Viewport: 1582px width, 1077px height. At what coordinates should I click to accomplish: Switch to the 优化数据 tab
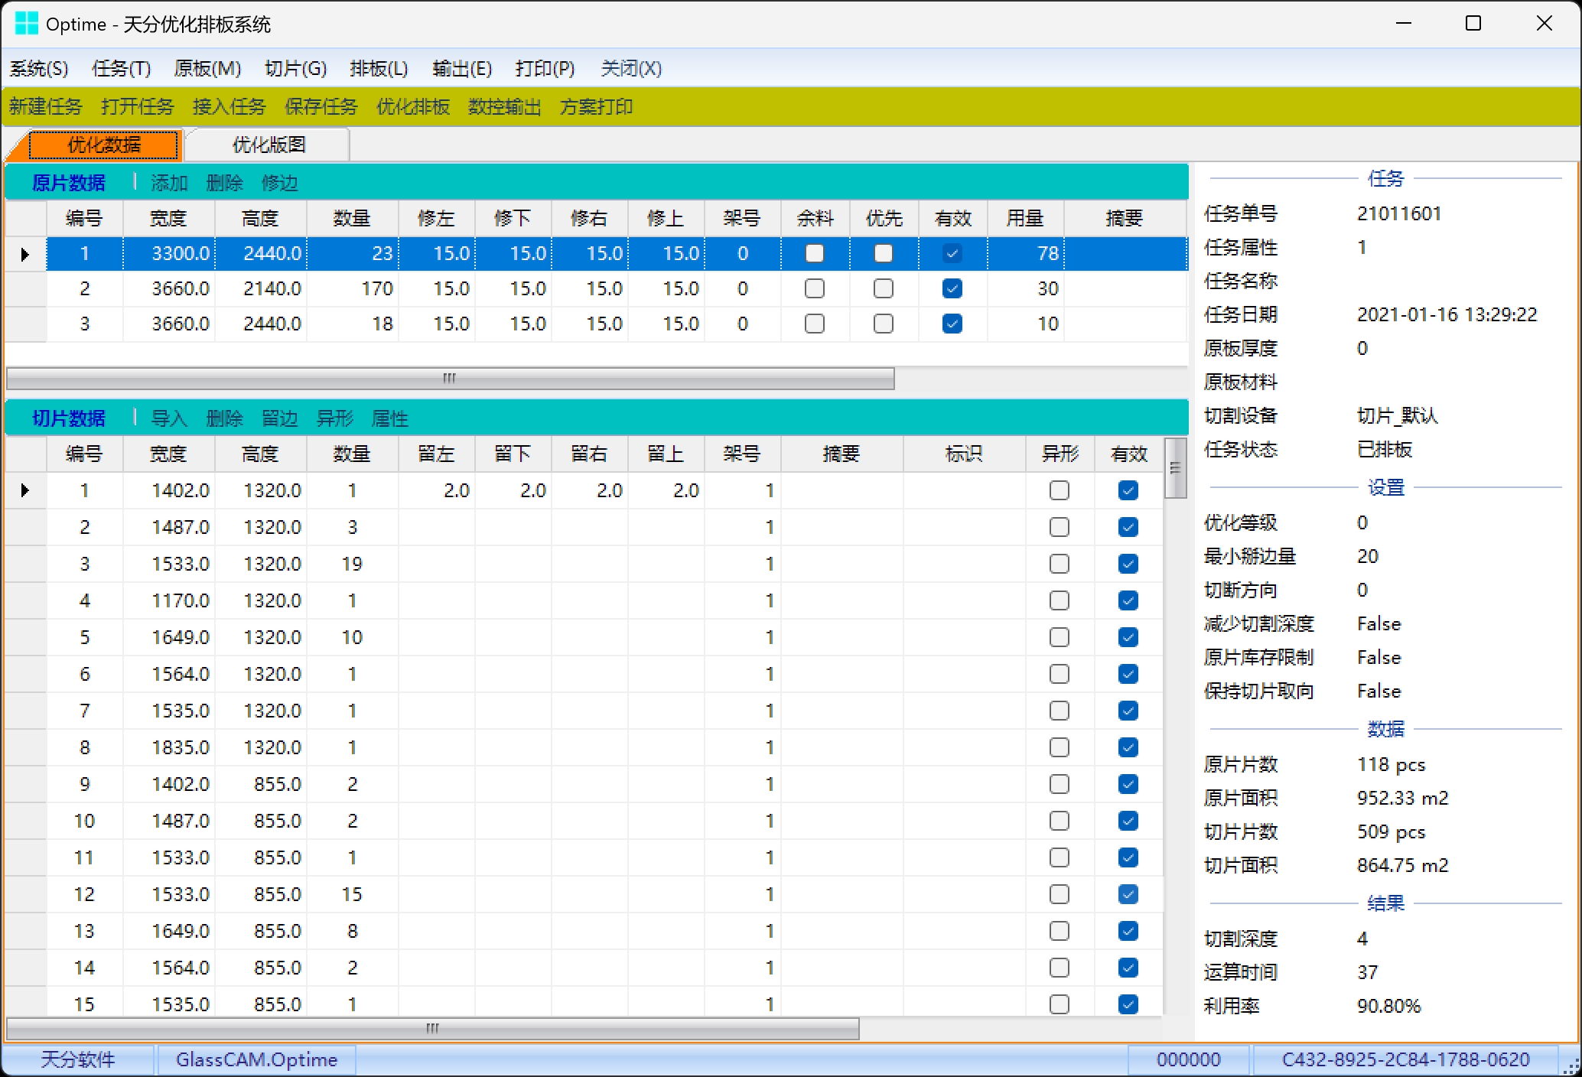pyautogui.click(x=104, y=145)
